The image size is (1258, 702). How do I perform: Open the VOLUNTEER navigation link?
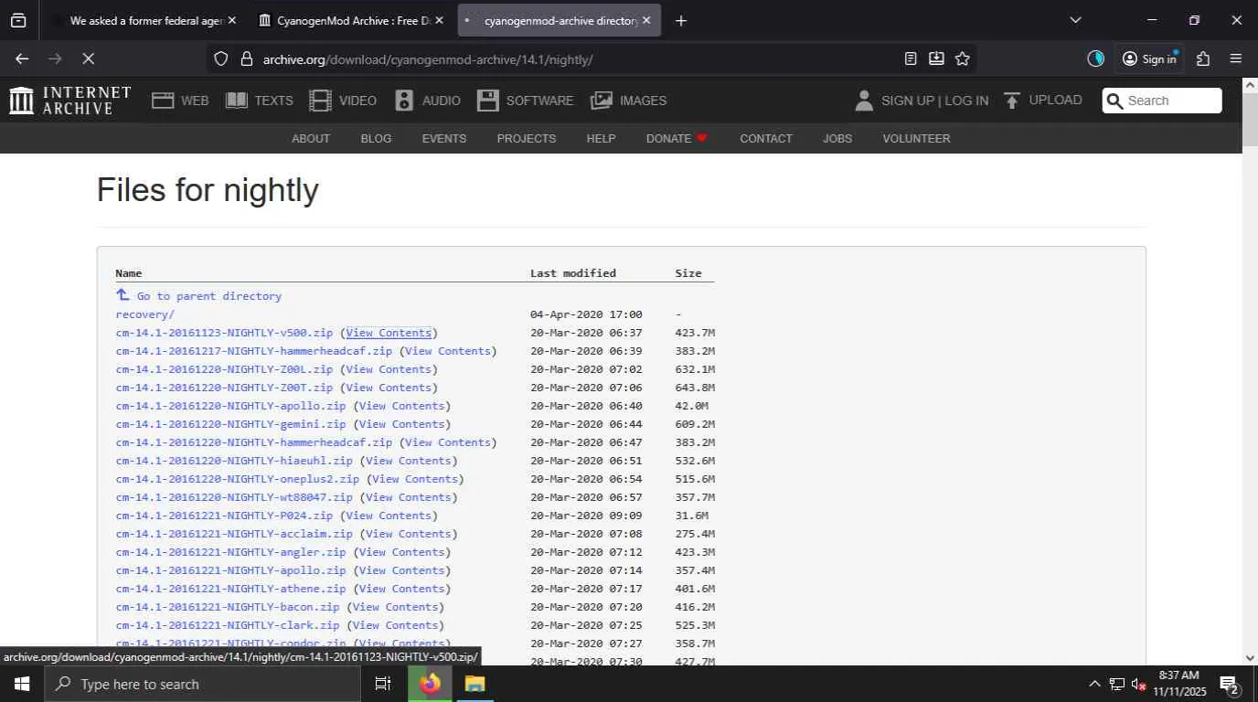[916, 138]
